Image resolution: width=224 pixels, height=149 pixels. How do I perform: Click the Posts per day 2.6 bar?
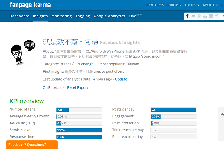click(173, 110)
